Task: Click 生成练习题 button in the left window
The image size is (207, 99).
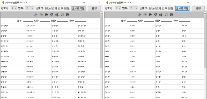Action: (x=78, y=9)
